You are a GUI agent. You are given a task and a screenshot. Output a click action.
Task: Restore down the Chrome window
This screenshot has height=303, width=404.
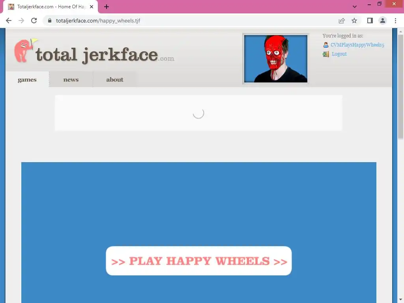pyautogui.click(x=380, y=4)
